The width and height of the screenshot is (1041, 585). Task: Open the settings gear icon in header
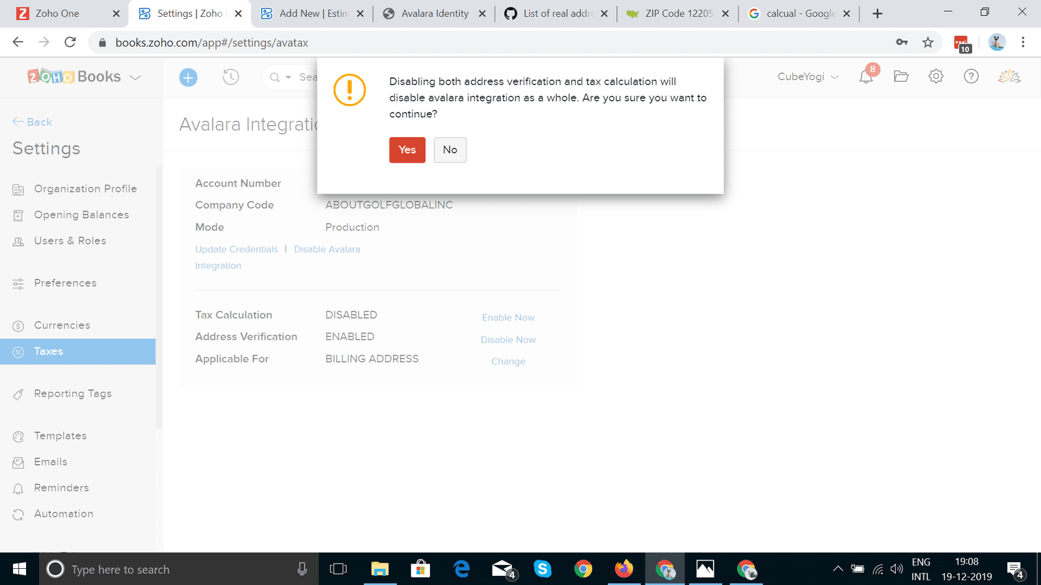pyautogui.click(x=936, y=77)
